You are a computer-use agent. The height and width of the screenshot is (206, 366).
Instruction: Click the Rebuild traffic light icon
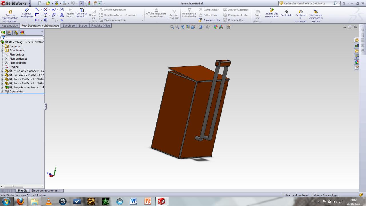coord(89,3)
